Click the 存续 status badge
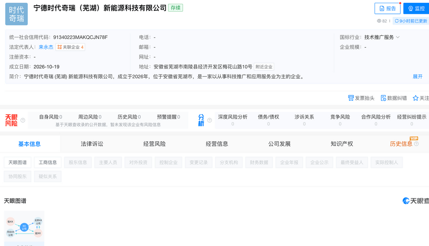Image resolution: width=429 pixels, height=246 pixels. click(176, 8)
